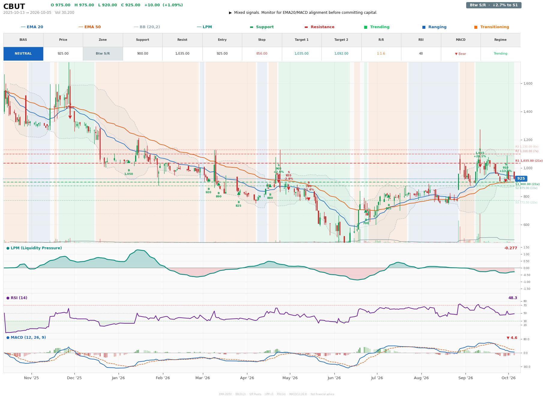Click the blue 925 price tag

click(521, 178)
